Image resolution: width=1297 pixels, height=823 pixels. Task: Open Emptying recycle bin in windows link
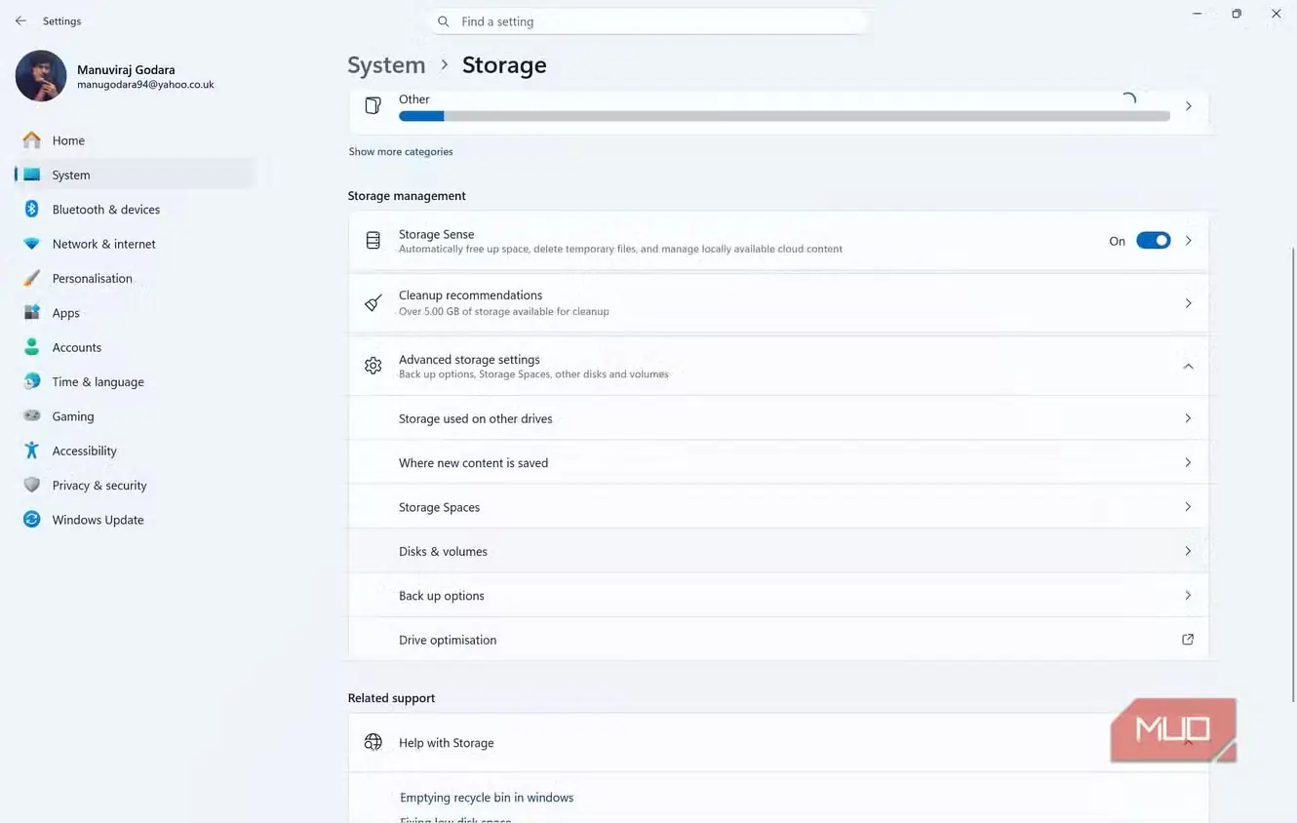[x=486, y=798]
